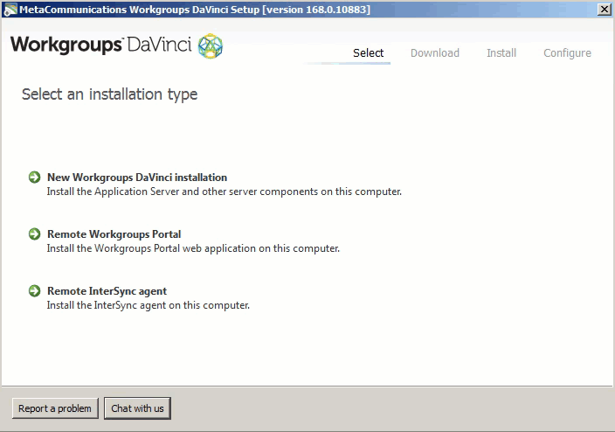Choose Remote InterSync agent option

point(107,291)
